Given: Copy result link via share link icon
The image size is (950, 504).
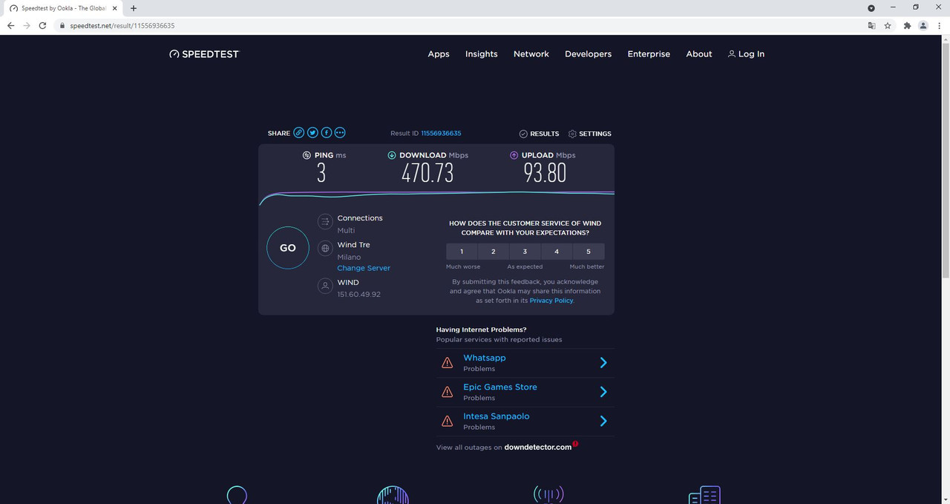Looking at the screenshot, I should tap(298, 133).
